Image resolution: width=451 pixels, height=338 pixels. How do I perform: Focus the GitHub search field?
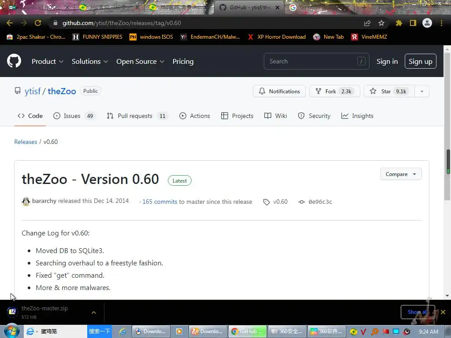coord(316,61)
